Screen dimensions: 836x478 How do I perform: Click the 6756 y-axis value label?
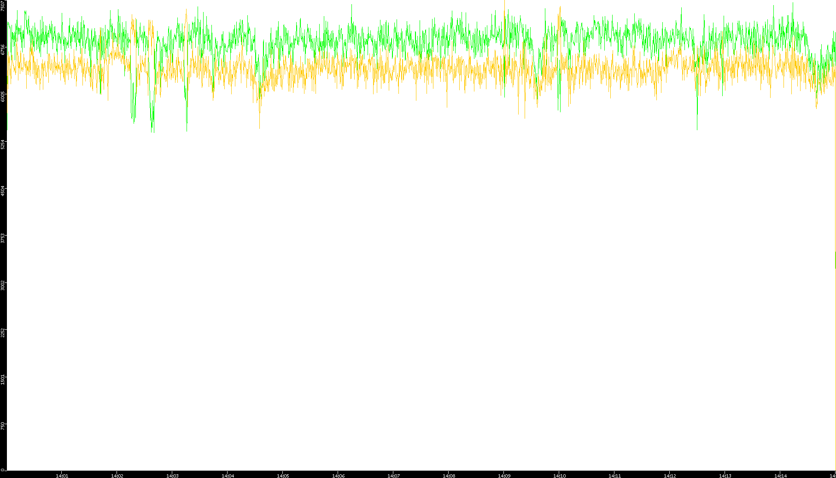3,50
